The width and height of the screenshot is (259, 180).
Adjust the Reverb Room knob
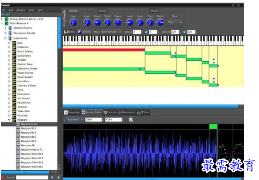[97, 22]
